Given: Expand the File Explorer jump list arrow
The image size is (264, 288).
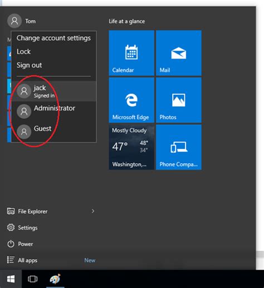Looking at the screenshot, I should point(93,211).
